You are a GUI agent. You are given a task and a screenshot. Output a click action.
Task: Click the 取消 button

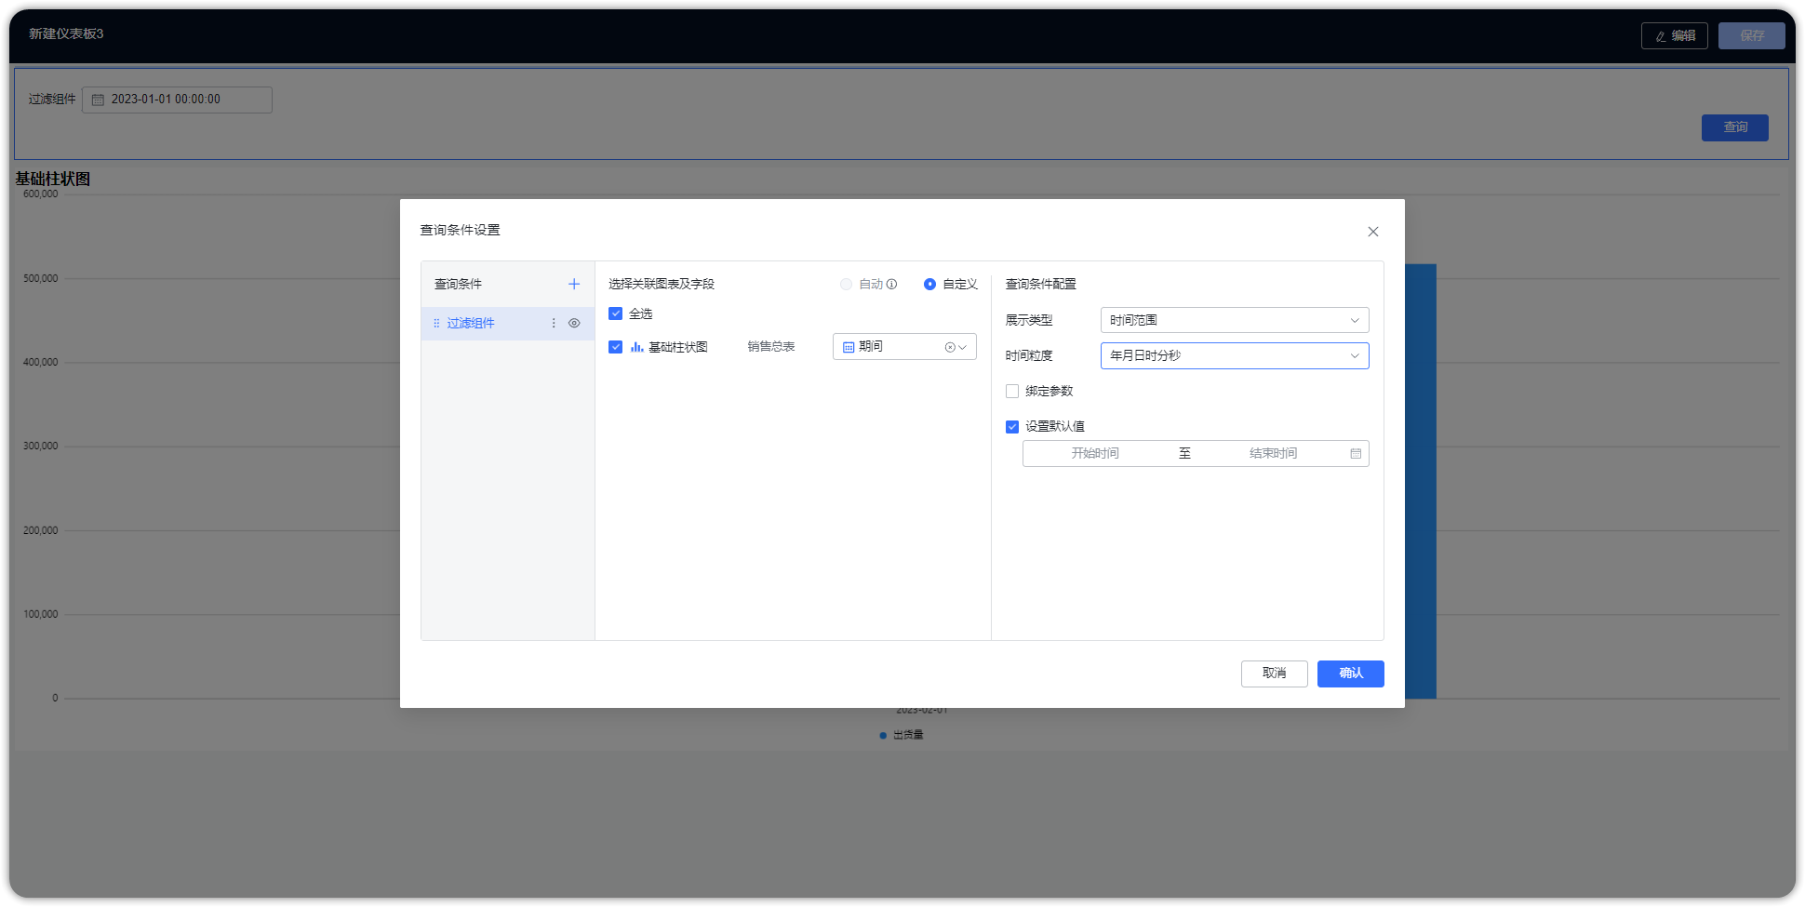pyautogui.click(x=1274, y=674)
